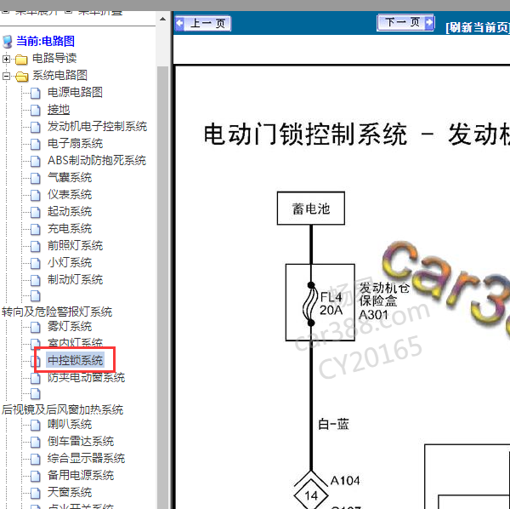
Task: Click page icon beside 倒车雷达系统
Action: [36, 442]
